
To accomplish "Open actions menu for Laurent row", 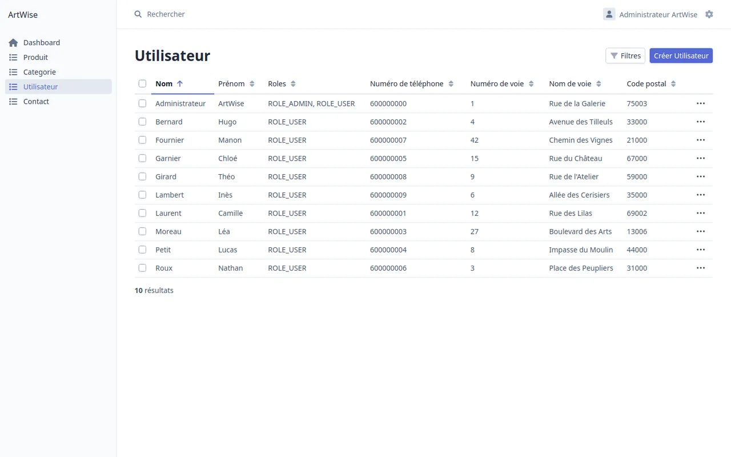I will pos(701,214).
